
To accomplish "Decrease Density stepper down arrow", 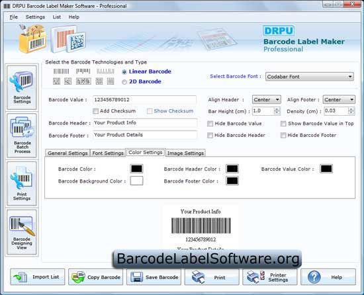I will (x=351, y=112).
